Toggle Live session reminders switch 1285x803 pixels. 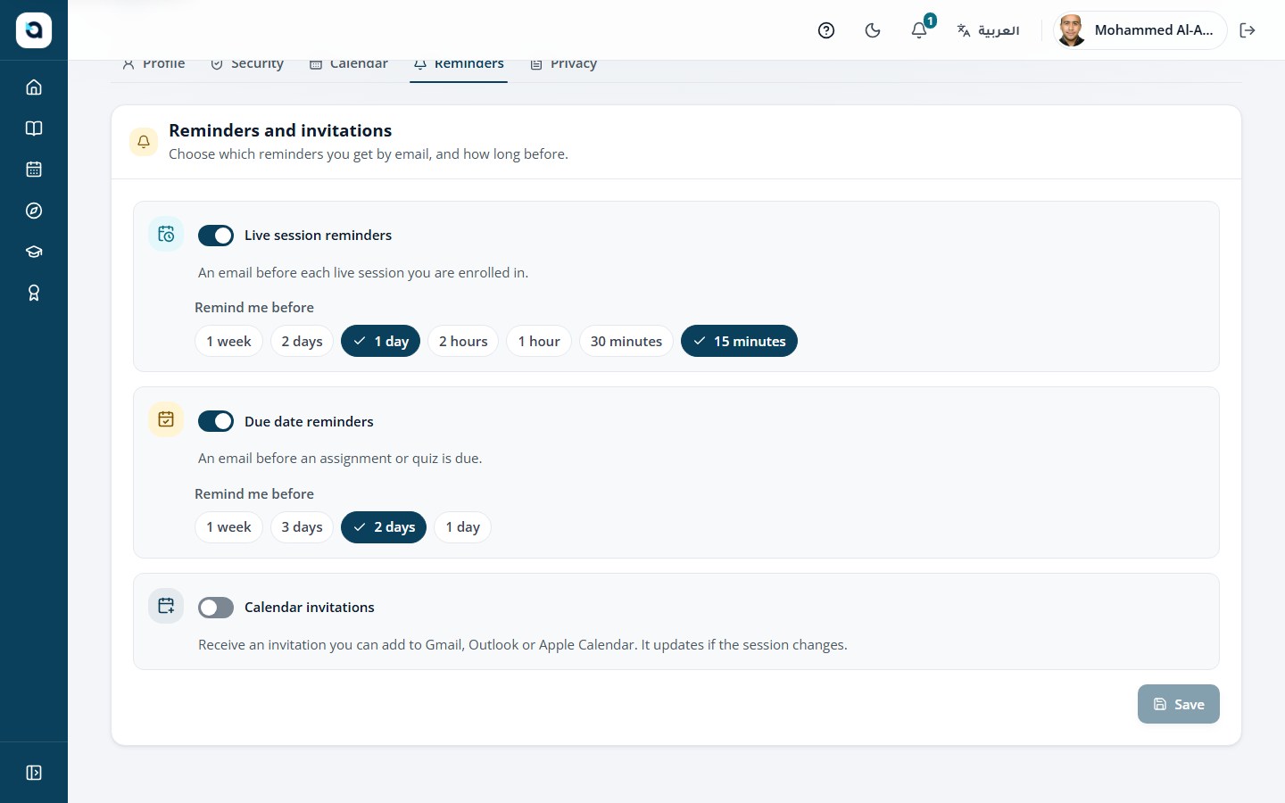point(216,236)
